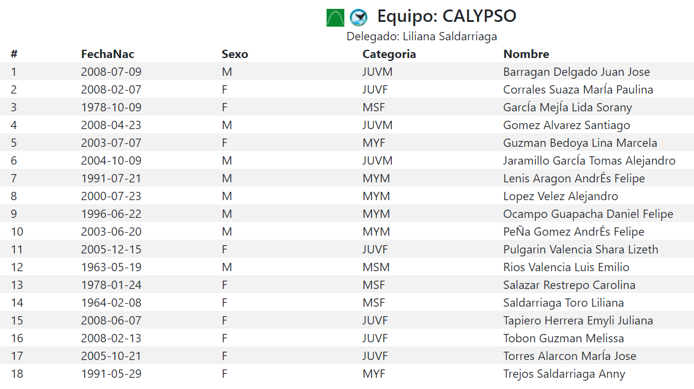Click the 'Delegado: Liliana Saldarriaga' text
Viewport: 694px width, 389px height.
pyautogui.click(x=421, y=37)
